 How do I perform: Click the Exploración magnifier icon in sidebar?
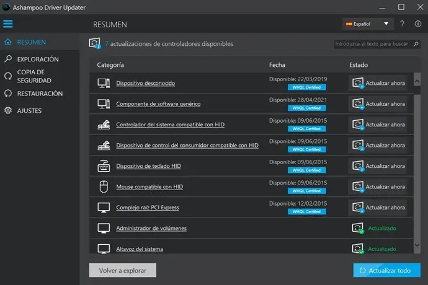[x=8, y=59]
